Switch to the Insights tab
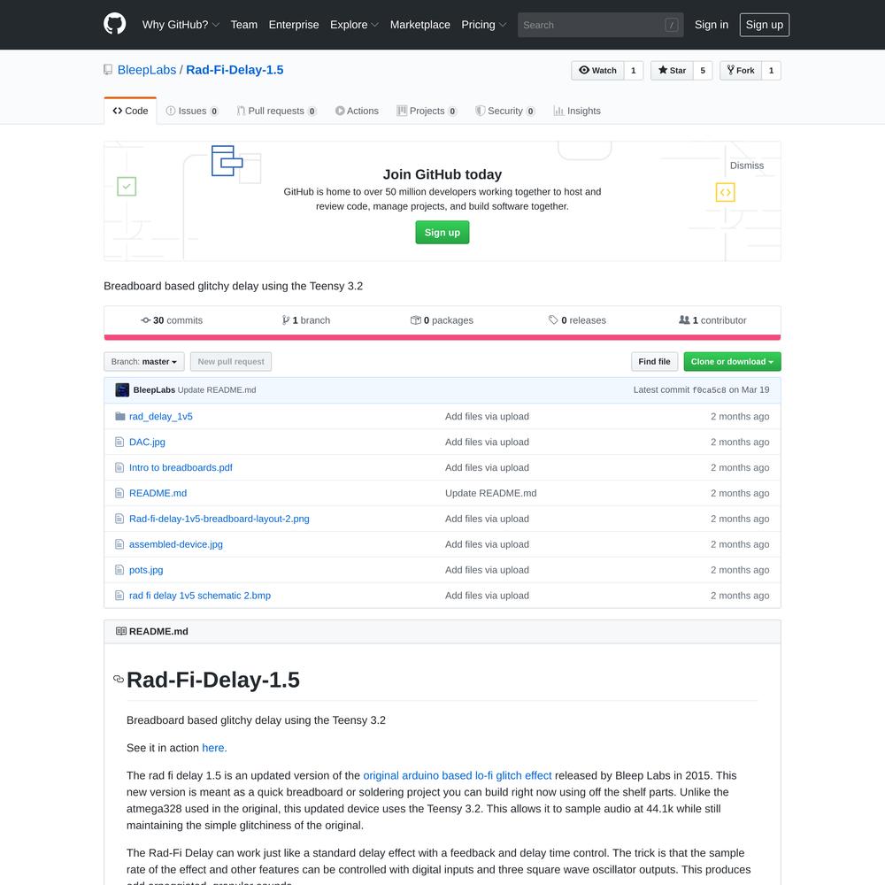Viewport: 885px width, 885px height. [577, 111]
